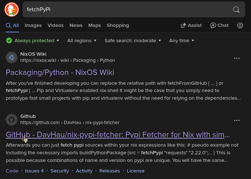
Task: Open the Assist feature
Action: click(x=191, y=25)
